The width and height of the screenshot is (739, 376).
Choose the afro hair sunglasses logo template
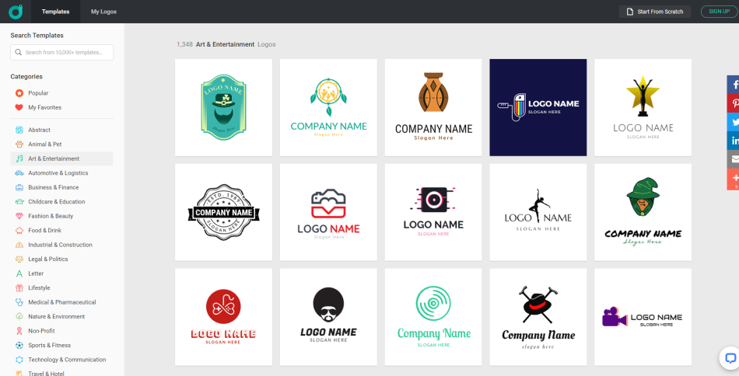click(328, 317)
